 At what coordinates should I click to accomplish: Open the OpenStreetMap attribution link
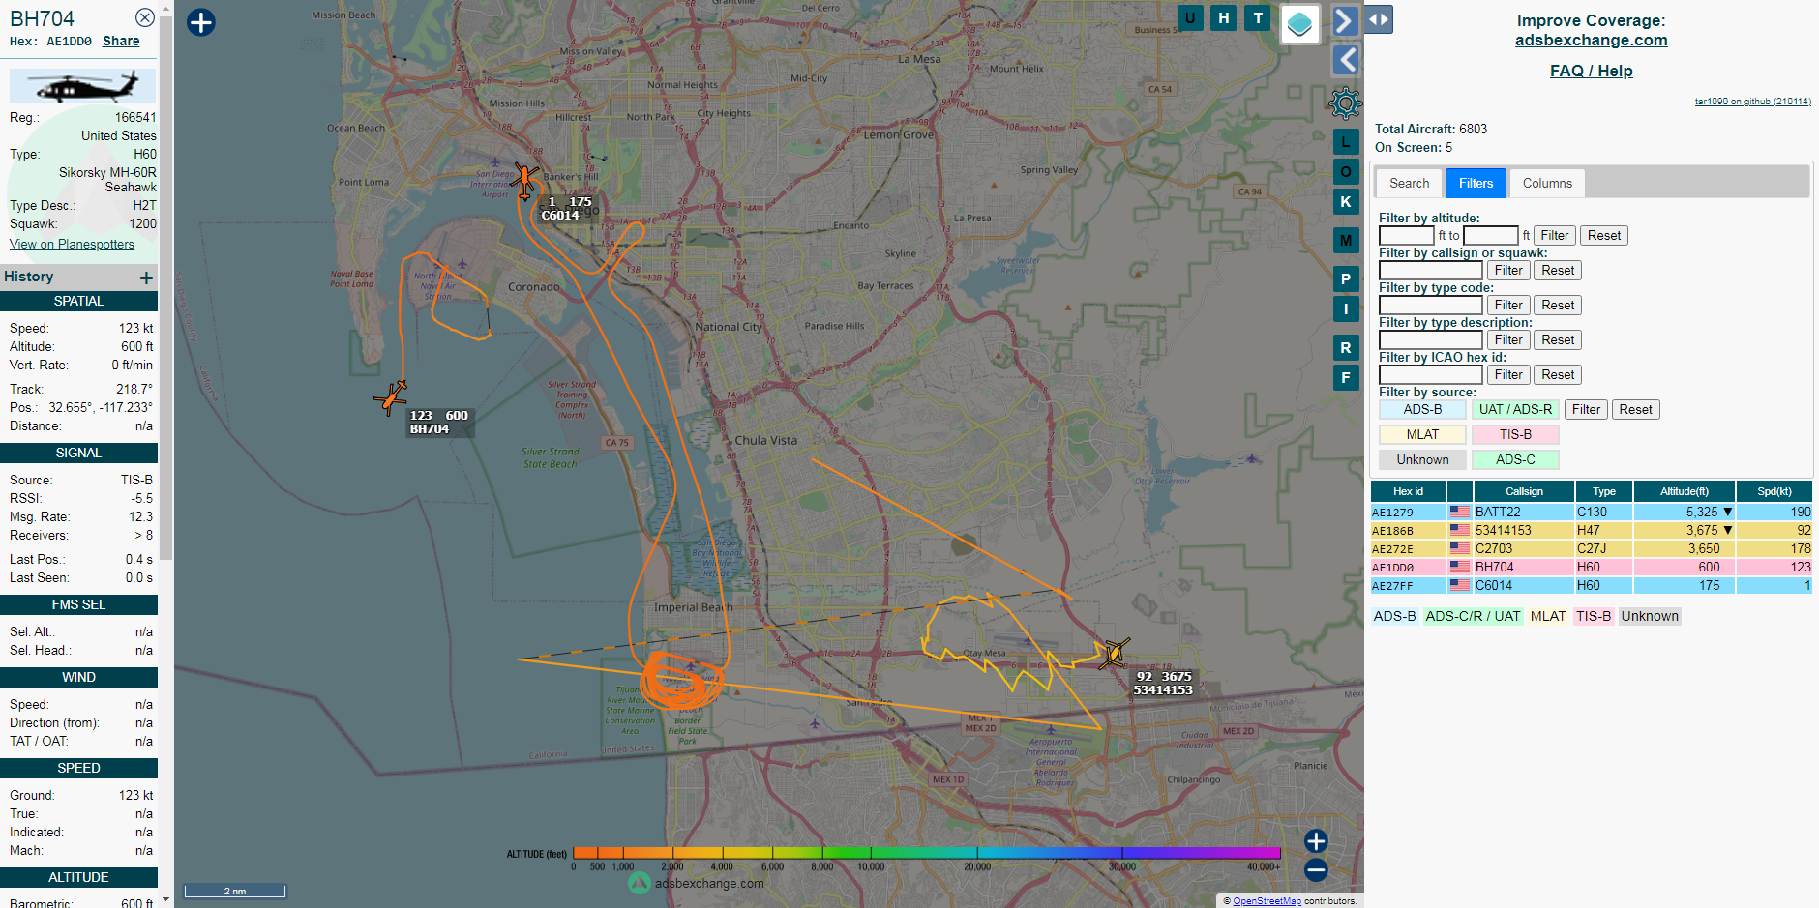click(1267, 901)
